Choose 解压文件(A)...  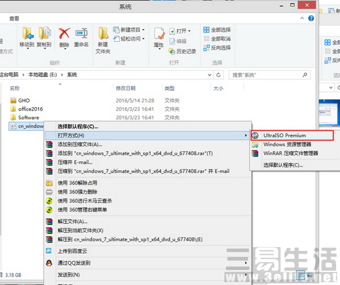click(147, 222)
